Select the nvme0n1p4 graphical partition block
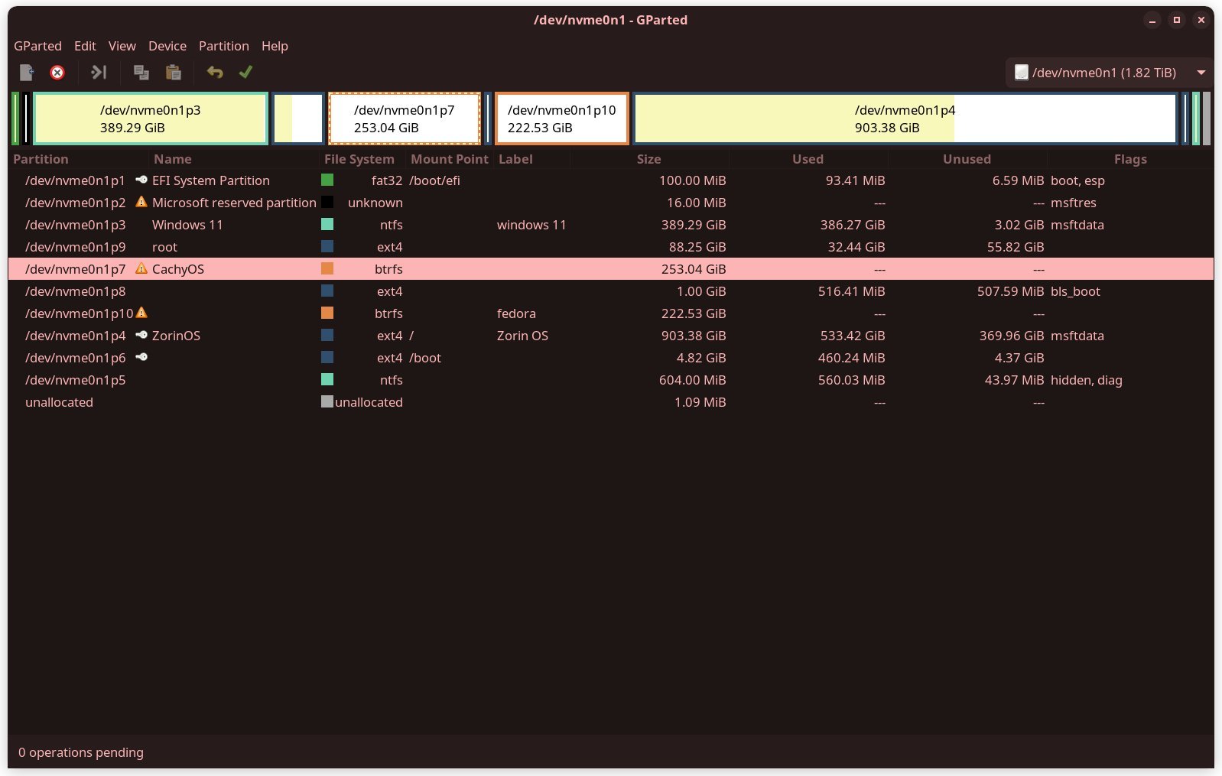The width and height of the screenshot is (1222, 776). [905, 119]
